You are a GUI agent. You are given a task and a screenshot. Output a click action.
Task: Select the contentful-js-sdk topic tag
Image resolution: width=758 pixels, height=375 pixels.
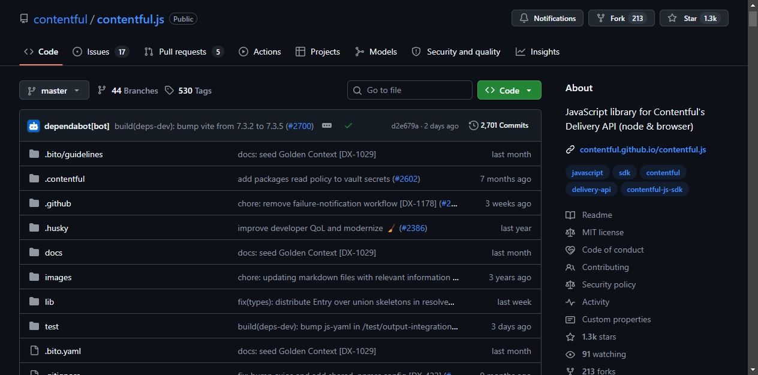pos(655,190)
